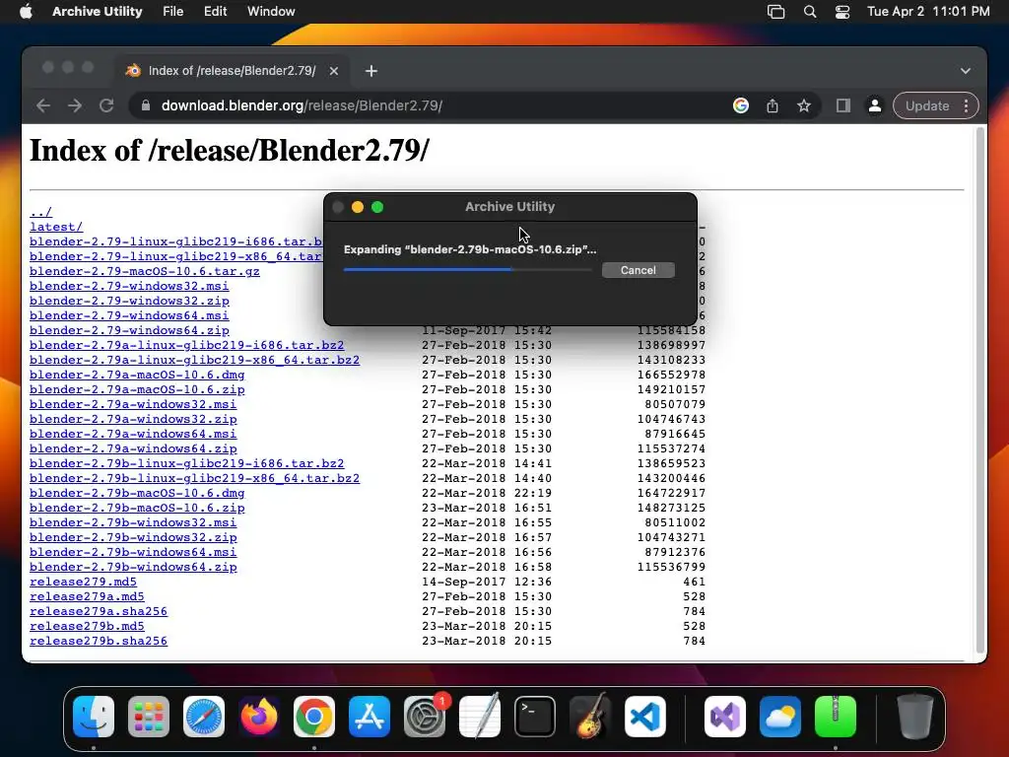Open Archive Utility icon in the Dock

[836, 717]
